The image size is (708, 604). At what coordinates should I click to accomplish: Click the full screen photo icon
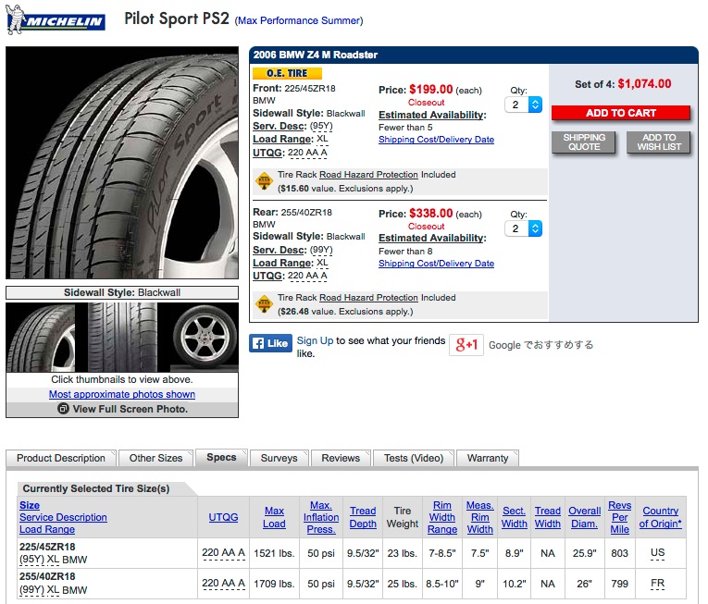63,409
